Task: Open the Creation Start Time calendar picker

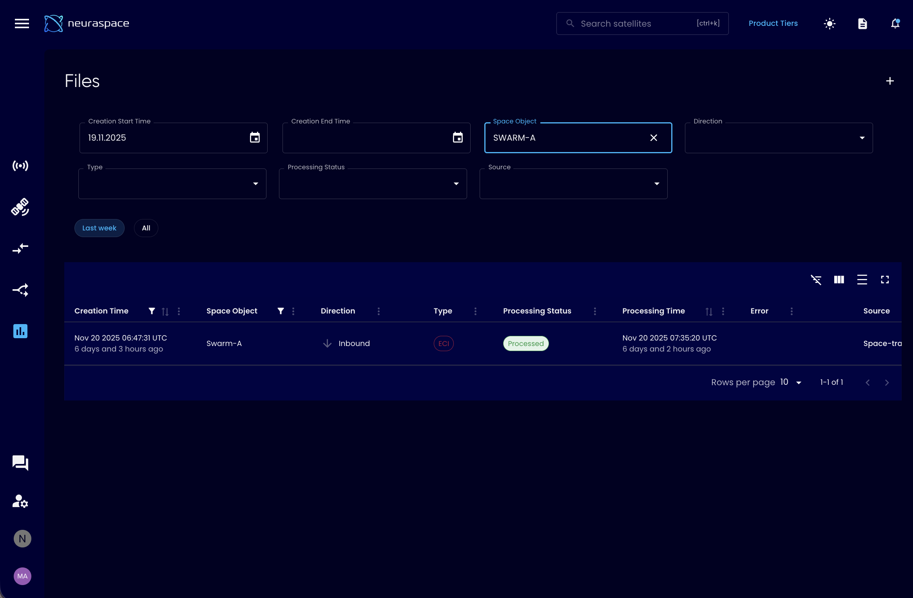Action: pos(255,138)
